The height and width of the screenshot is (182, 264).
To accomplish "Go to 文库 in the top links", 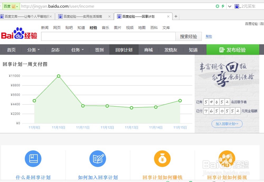I will 166,28.
